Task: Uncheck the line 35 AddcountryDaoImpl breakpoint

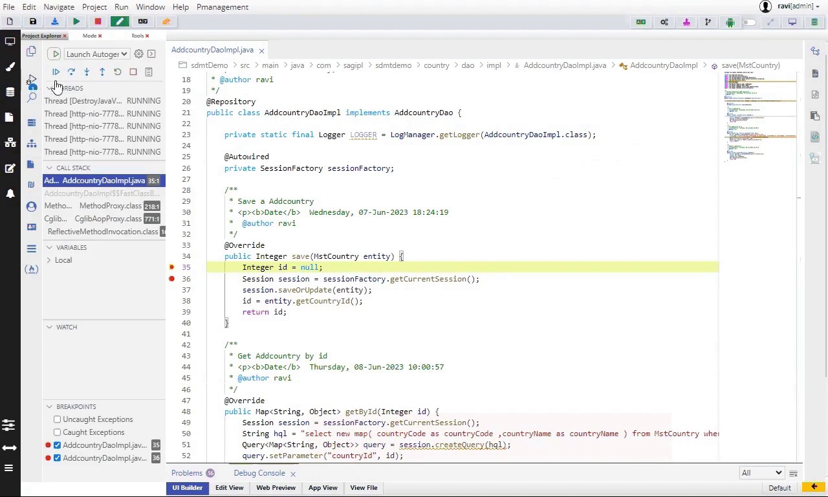Action: point(58,445)
